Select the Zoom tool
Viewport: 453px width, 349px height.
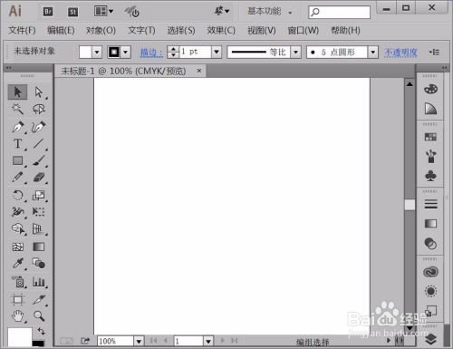tap(39, 316)
